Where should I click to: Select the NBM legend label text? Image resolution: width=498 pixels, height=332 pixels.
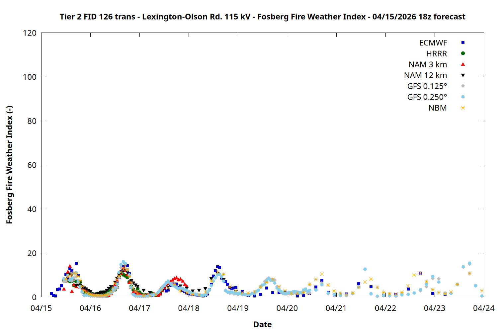coord(438,108)
